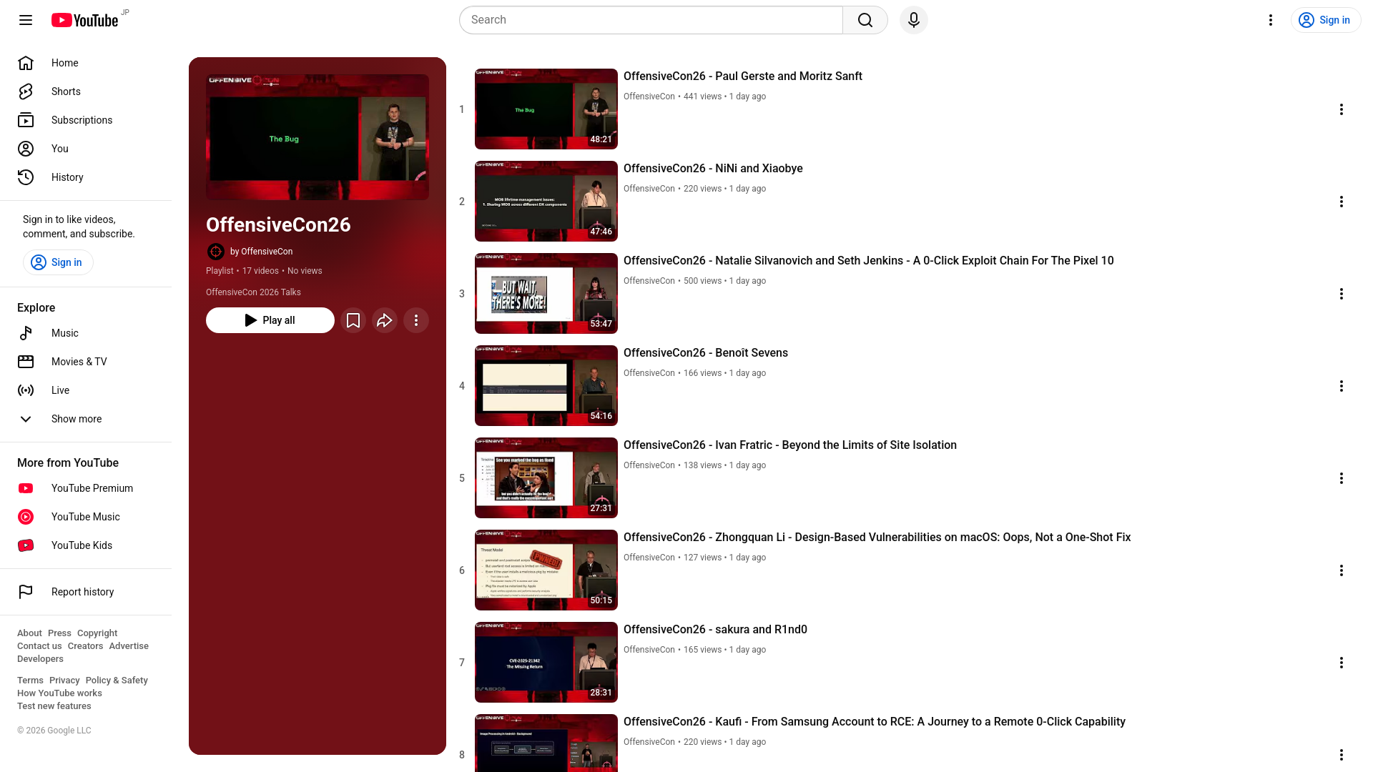This screenshot has height=772, width=1373.
Task: Open Ivan Fratric Site Isolation video
Action: [x=790, y=445]
